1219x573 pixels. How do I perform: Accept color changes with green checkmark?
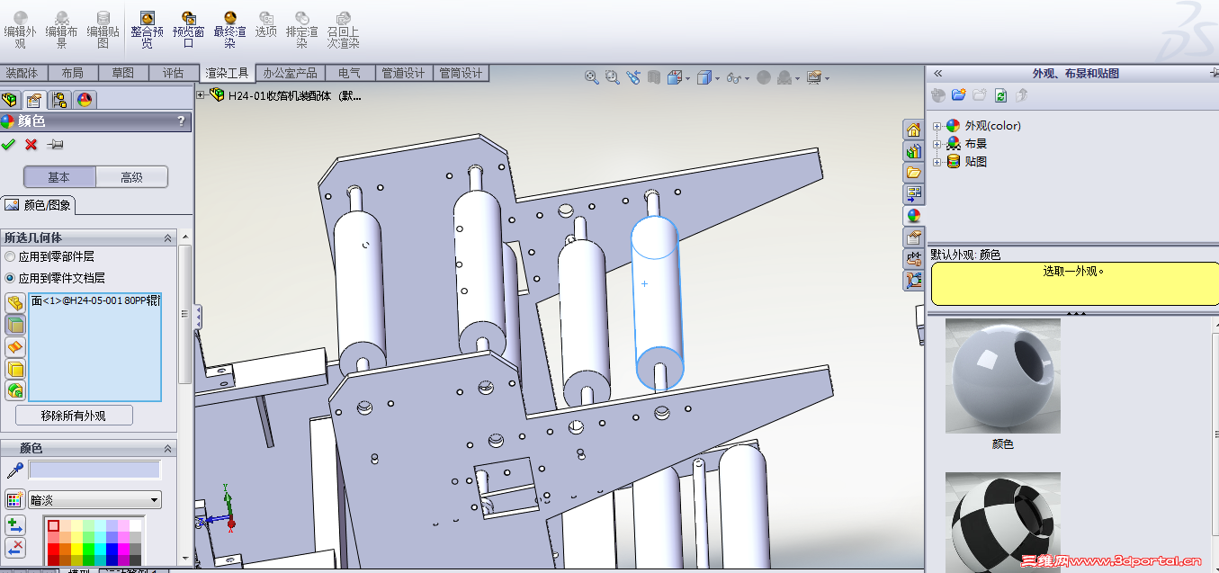point(9,144)
